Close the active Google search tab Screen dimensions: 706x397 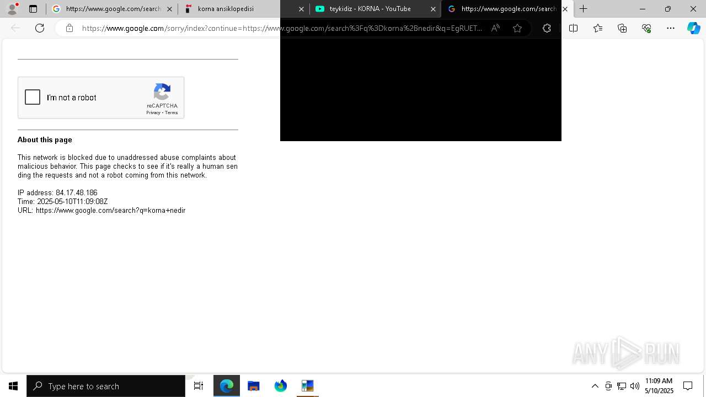tap(565, 9)
